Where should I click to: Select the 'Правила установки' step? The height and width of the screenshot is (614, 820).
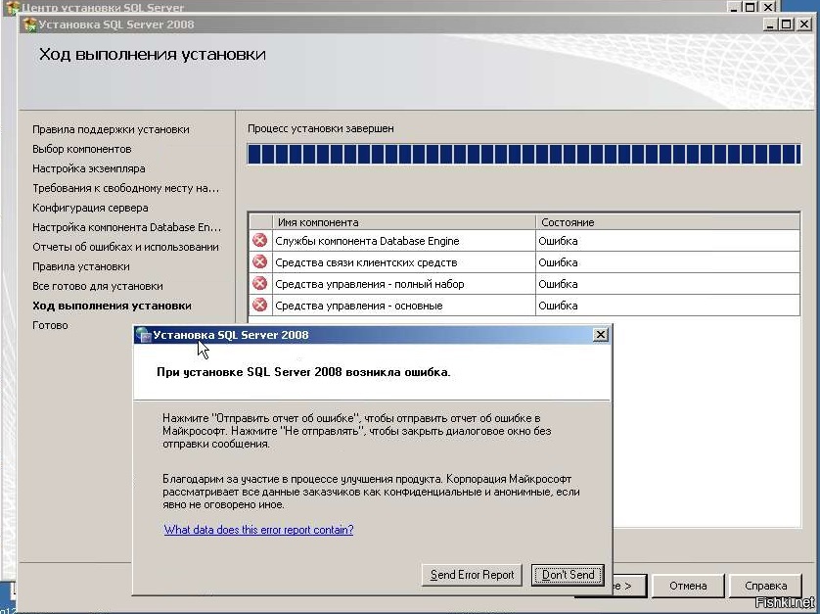point(81,266)
